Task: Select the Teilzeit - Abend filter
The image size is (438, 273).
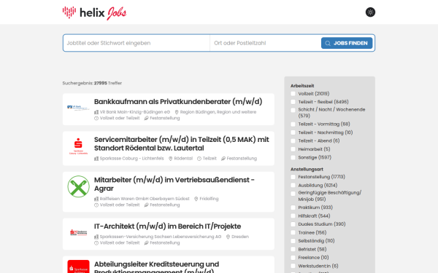Action: (293, 141)
